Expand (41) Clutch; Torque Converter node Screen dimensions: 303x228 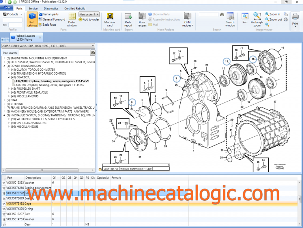[9, 70]
